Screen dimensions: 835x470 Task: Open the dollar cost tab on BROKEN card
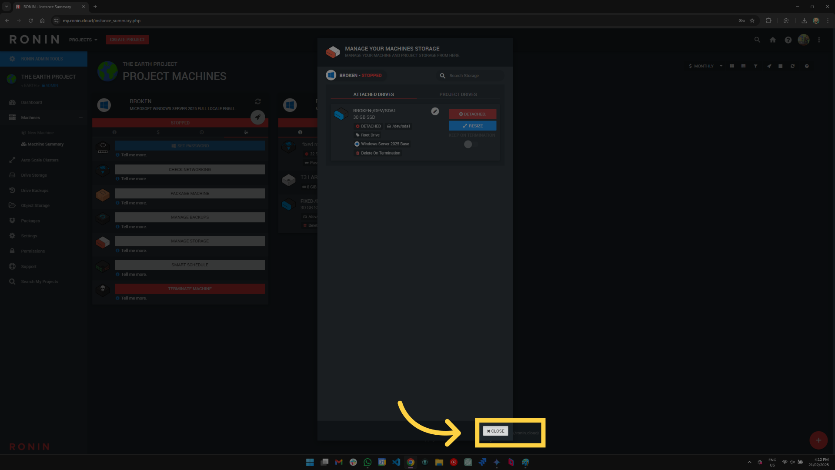click(158, 132)
